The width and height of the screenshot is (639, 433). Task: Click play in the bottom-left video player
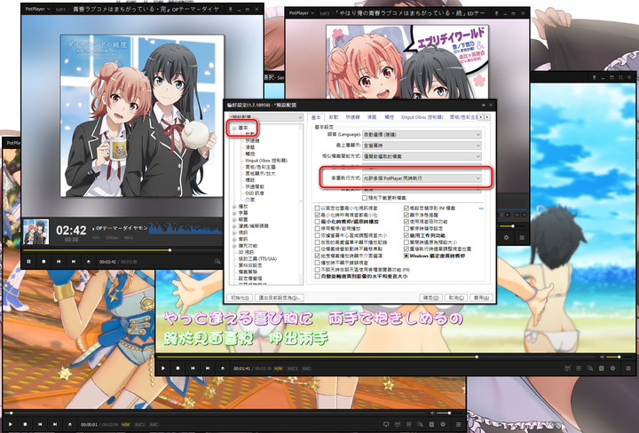[11, 424]
